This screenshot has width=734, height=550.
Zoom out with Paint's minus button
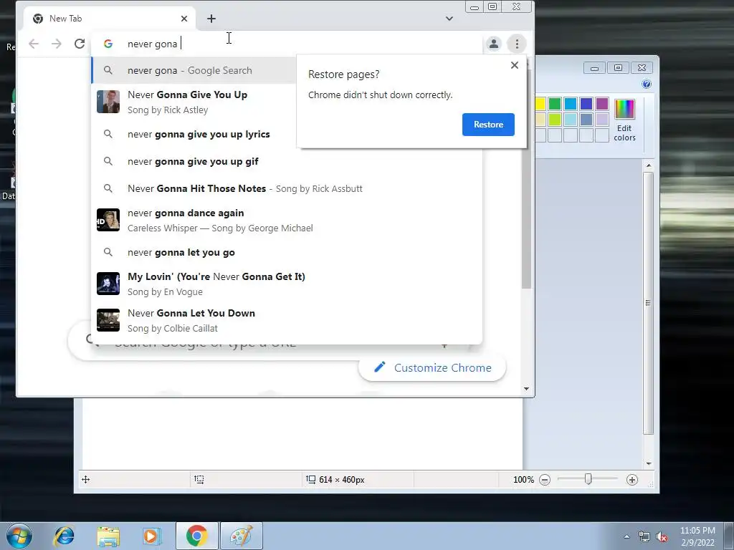pos(545,480)
